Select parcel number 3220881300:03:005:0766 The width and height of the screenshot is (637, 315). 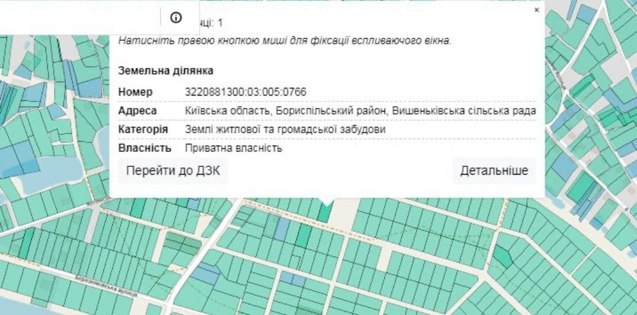pos(246,92)
